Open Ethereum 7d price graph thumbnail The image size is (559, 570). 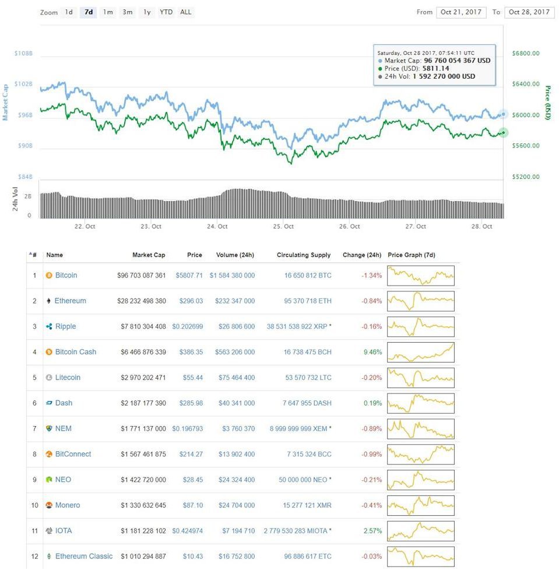pos(421,301)
